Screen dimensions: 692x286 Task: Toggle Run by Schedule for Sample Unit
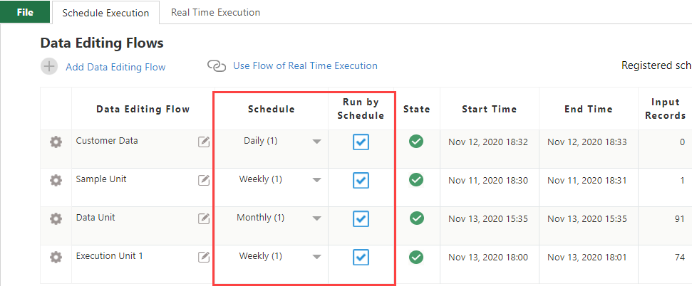(361, 180)
